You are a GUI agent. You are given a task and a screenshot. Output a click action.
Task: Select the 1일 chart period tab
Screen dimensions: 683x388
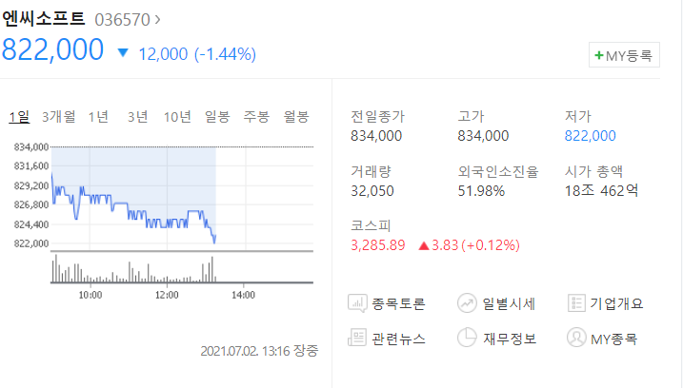tap(19, 117)
